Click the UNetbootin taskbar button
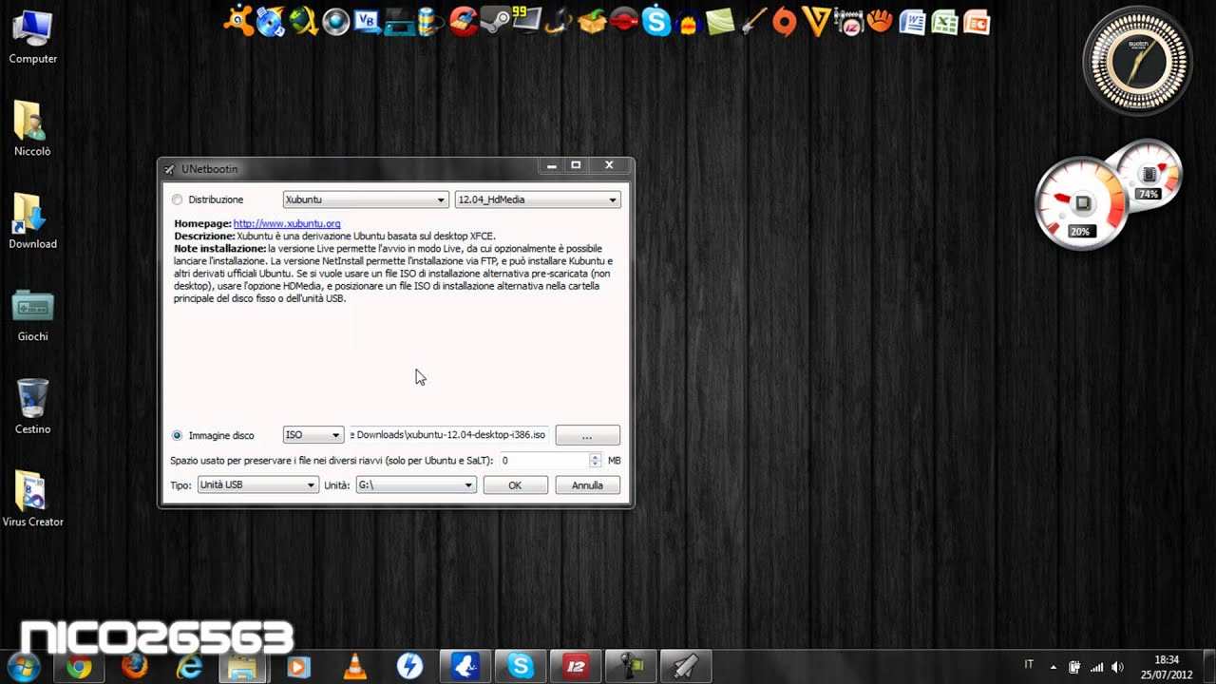 [685, 667]
